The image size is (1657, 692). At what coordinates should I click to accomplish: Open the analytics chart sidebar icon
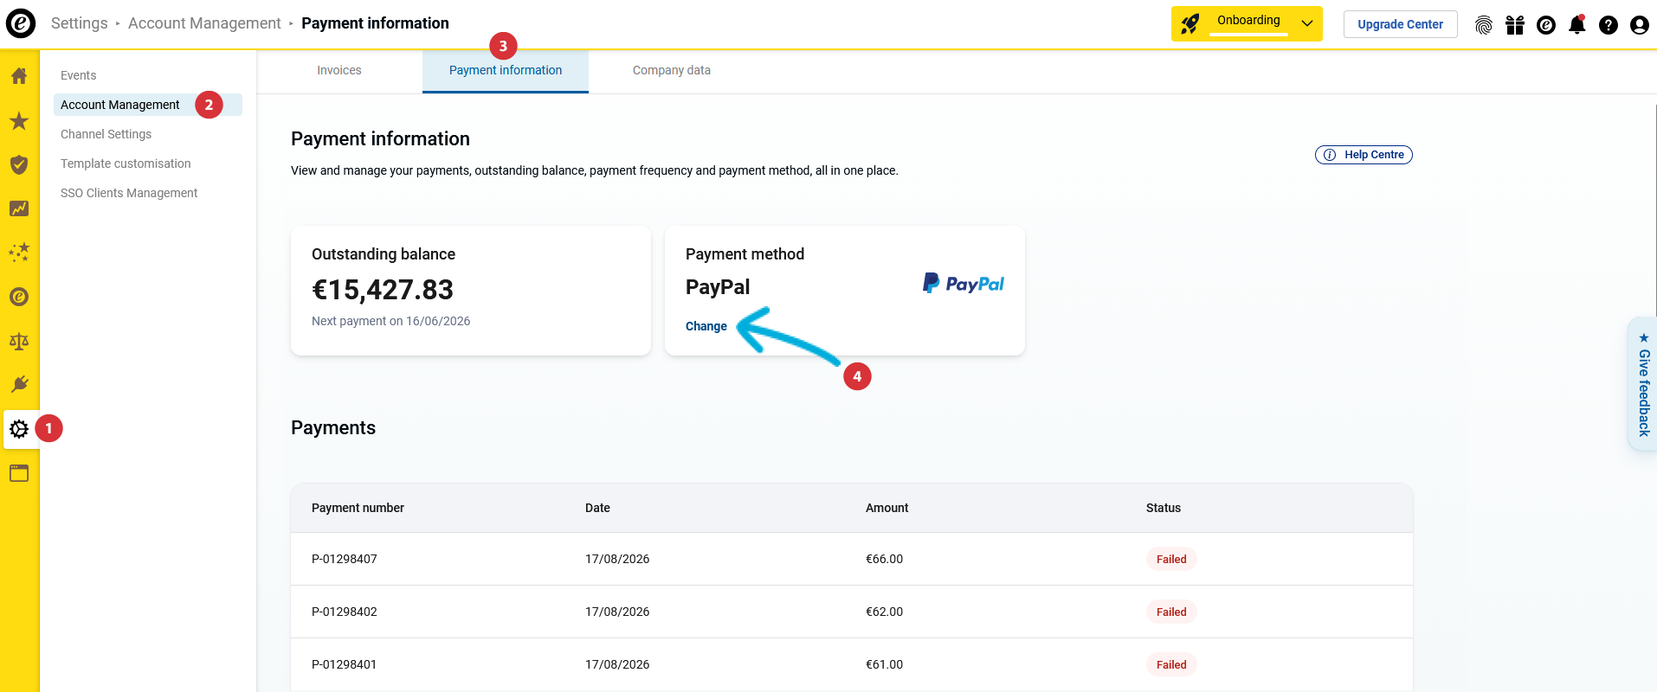pos(19,208)
